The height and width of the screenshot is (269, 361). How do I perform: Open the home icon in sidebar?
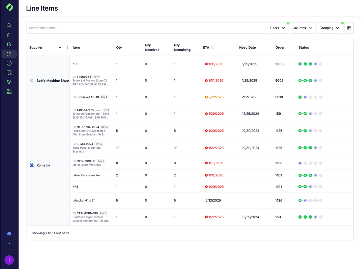pyautogui.click(x=9, y=35)
